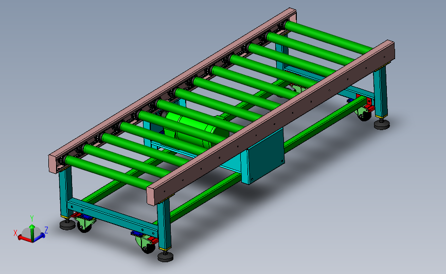Select the caster wheel beside front-left leg
The height and width of the screenshot is (274, 446).
(84, 224)
